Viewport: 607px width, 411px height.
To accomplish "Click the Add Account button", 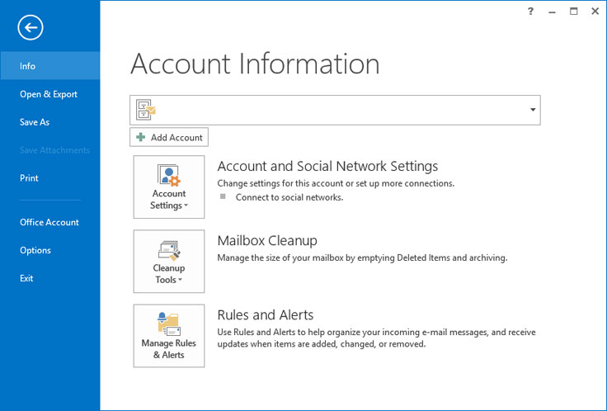I will (169, 137).
